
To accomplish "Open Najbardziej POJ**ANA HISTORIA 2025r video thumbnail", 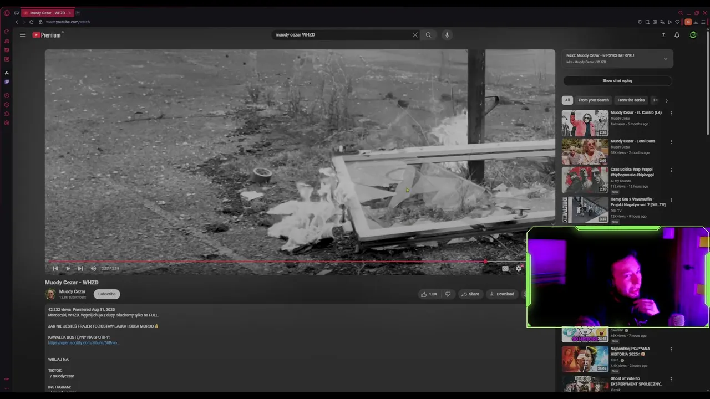I will 585,359.
